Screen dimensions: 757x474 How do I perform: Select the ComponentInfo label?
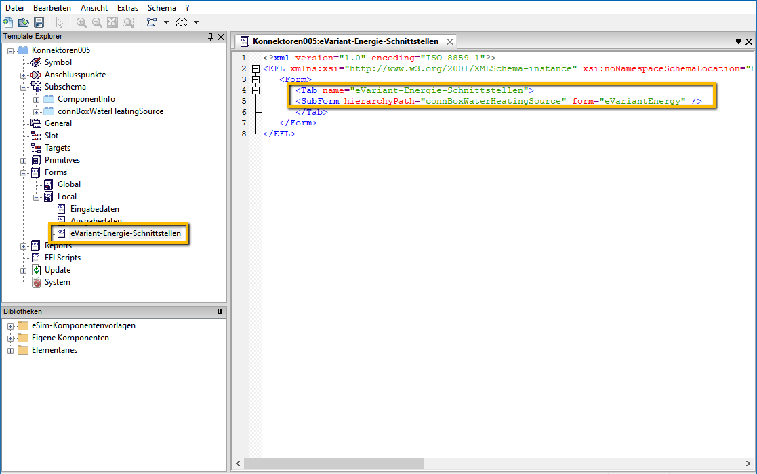click(x=87, y=99)
